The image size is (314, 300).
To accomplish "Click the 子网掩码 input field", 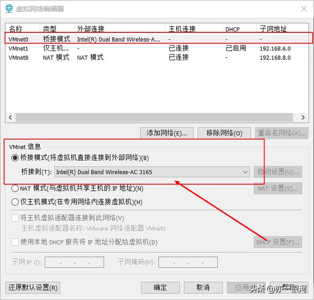I will click(x=188, y=262).
